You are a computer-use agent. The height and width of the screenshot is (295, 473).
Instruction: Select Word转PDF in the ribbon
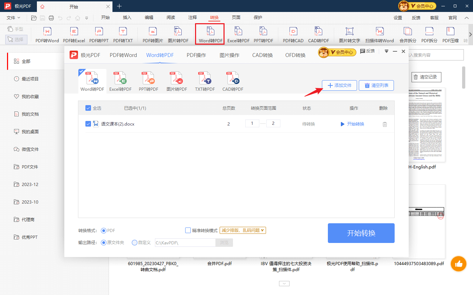[210, 34]
